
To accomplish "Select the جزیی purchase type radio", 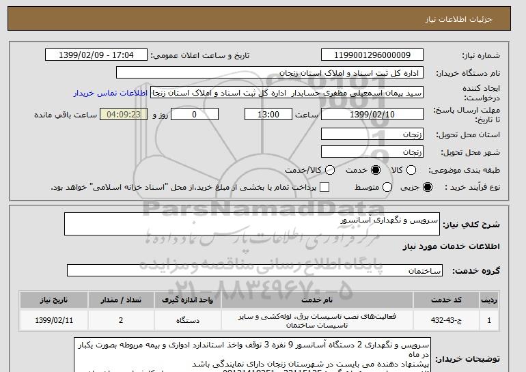I will tap(428, 187).
